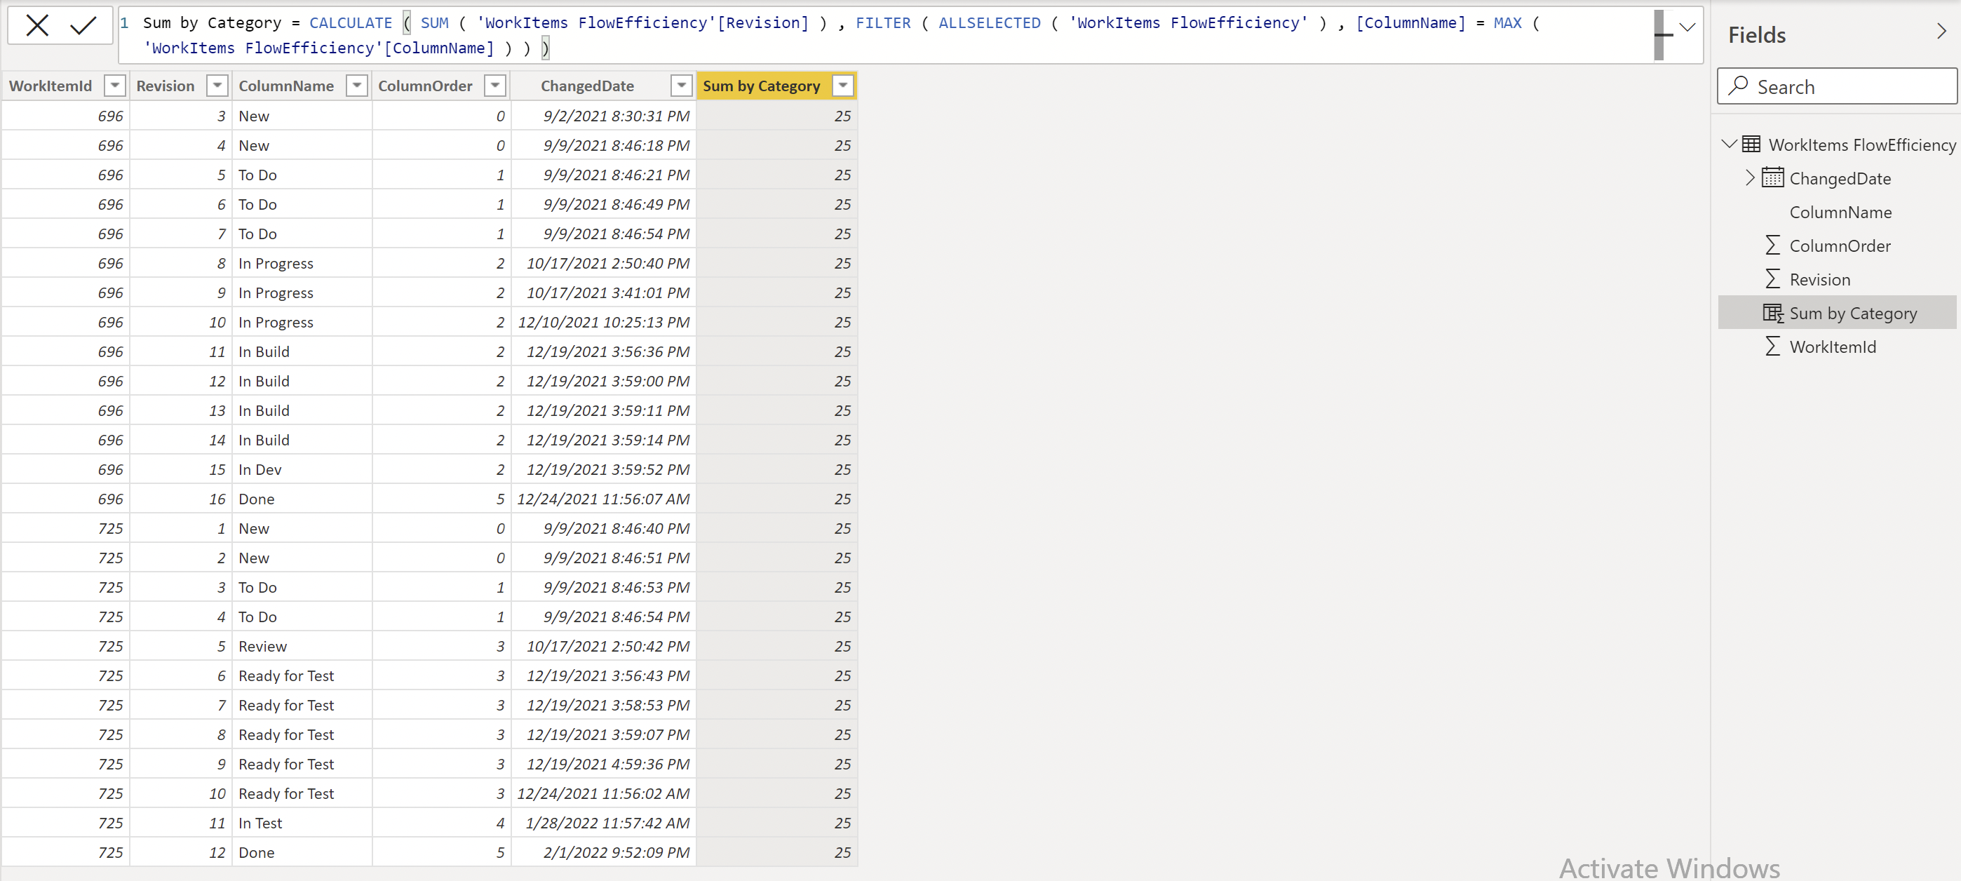Open the ColumnName column filter dropdown
The height and width of the screenshot is (881, 1961).
[x=357, y=86]
